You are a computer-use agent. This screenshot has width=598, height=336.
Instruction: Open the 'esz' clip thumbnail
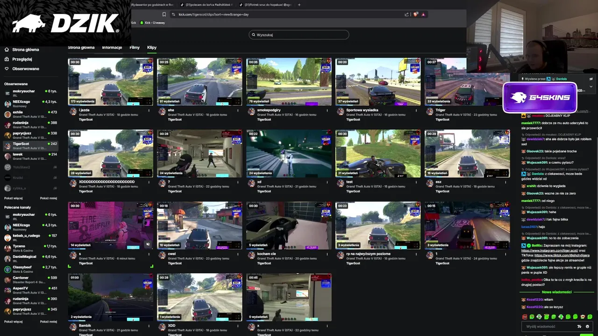coord(467,154)
